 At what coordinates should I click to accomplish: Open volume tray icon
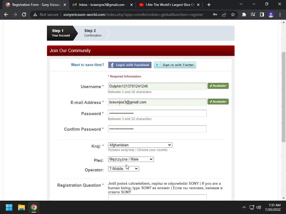pos(259,207)
